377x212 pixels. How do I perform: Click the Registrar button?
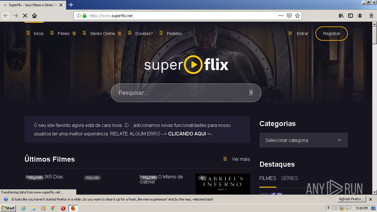(x=332, y=34)
